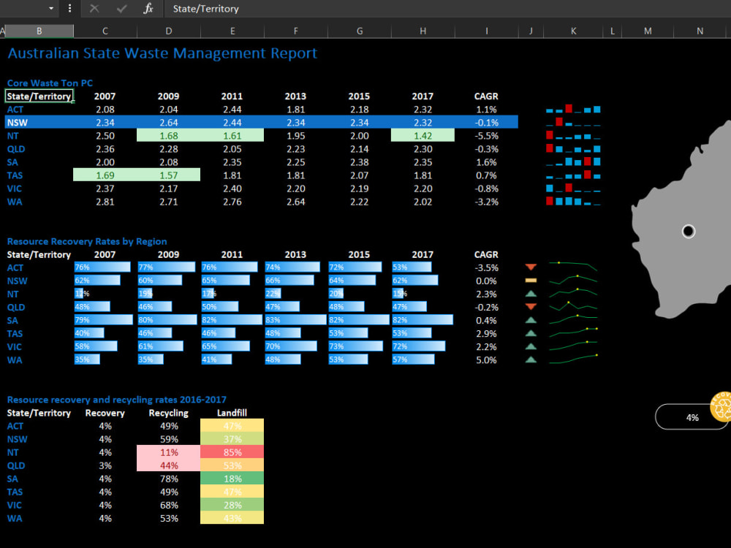
Task: Click the 4% recovery gauge shape
Action: pyautogui.click(x=692, y=417)
